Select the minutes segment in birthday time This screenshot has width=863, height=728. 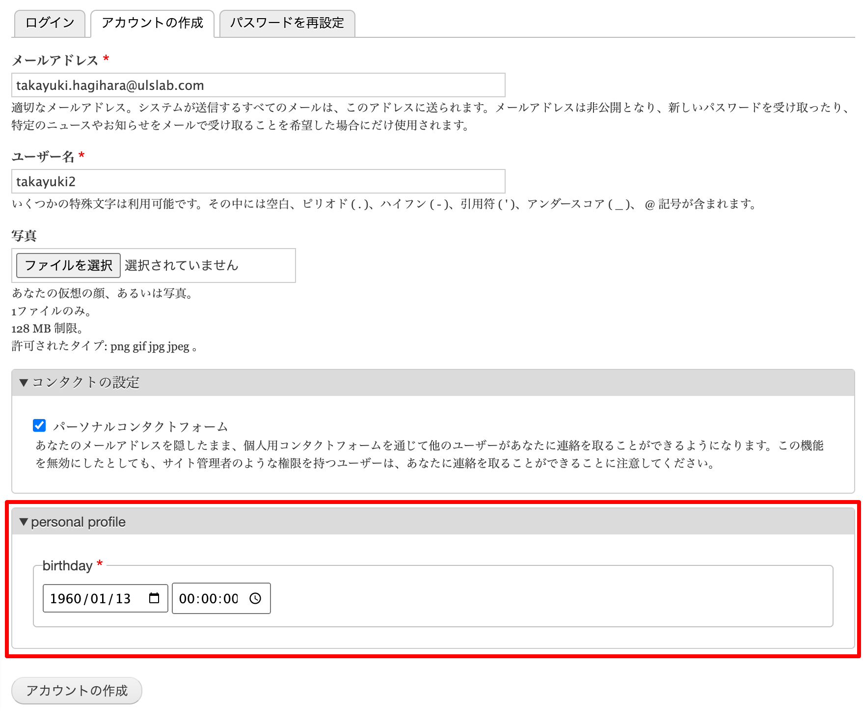(x=209, y=599)
